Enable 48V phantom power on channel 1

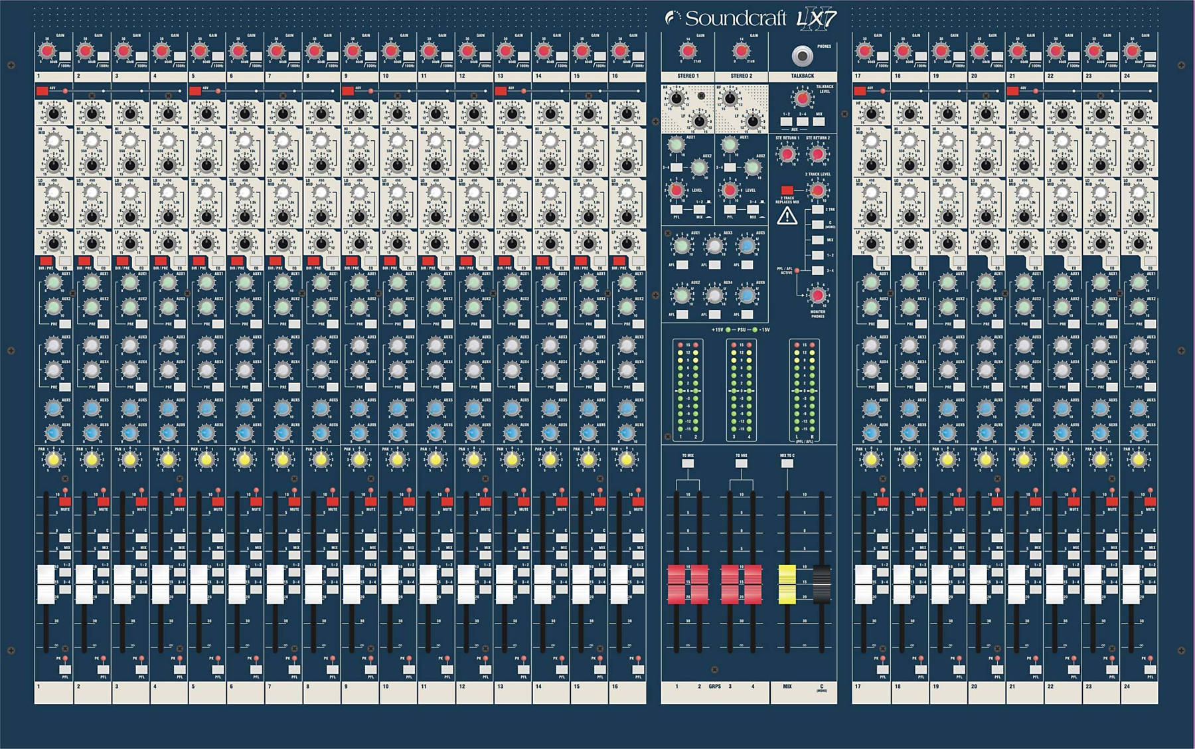(x=42, y=90)
